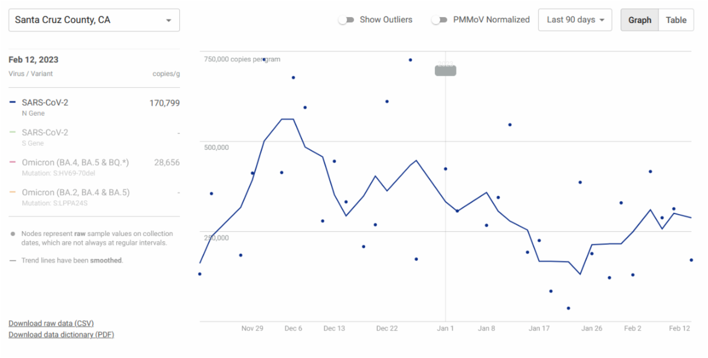Screen dimensions: 708x358
Task: Switch to the Graph view tab
Action: pyautogui.click(x=640, y=20)
